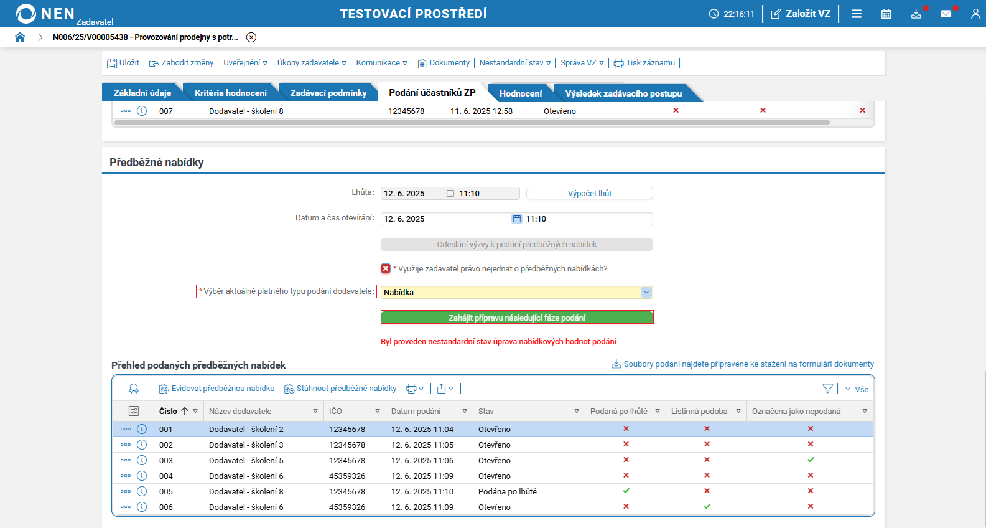Click Zahájit přípravu následující fáze podání button
Image resolution: width=986 pixels, height=528 pixels.
516,318
